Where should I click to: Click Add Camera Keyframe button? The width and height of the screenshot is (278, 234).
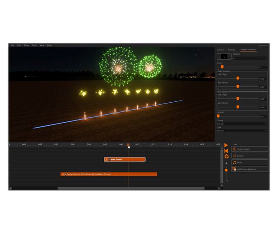coord(249,169)
